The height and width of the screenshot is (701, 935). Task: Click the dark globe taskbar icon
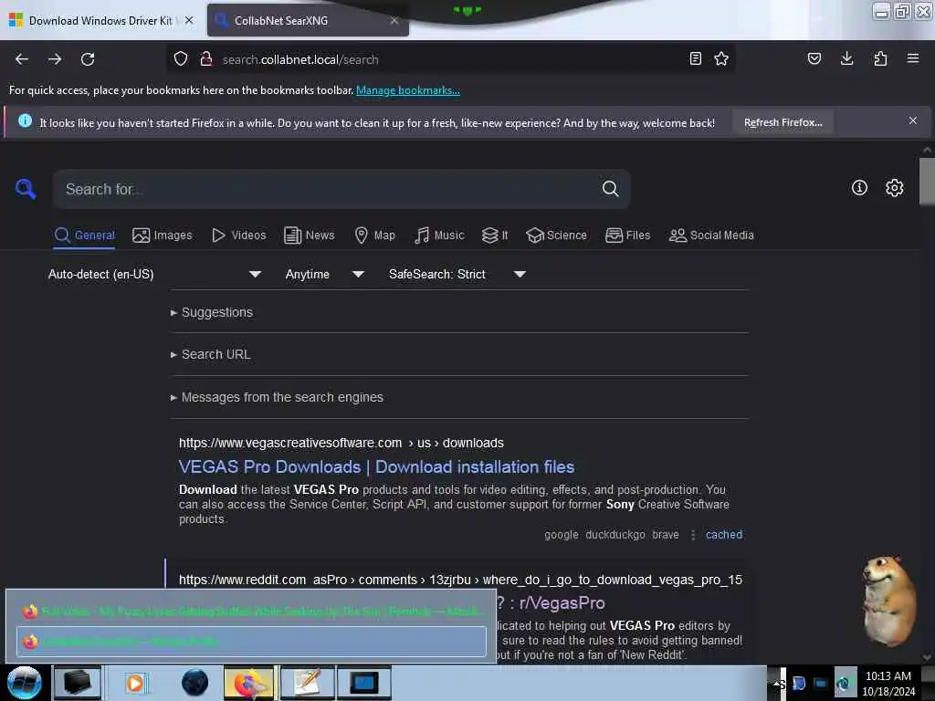195,683
